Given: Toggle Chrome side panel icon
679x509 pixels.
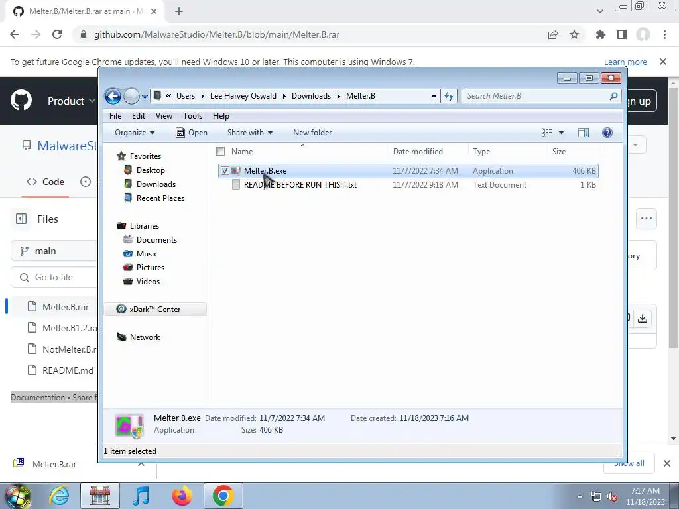Looking at the screenshot, I should pyautogui.click(x=622, y=34).
